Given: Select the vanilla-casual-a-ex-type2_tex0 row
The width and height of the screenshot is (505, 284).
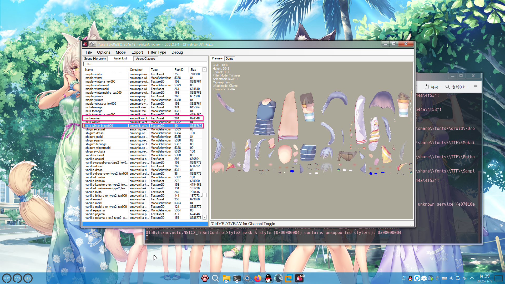Looking at the screenshot, I should (143, 163).
